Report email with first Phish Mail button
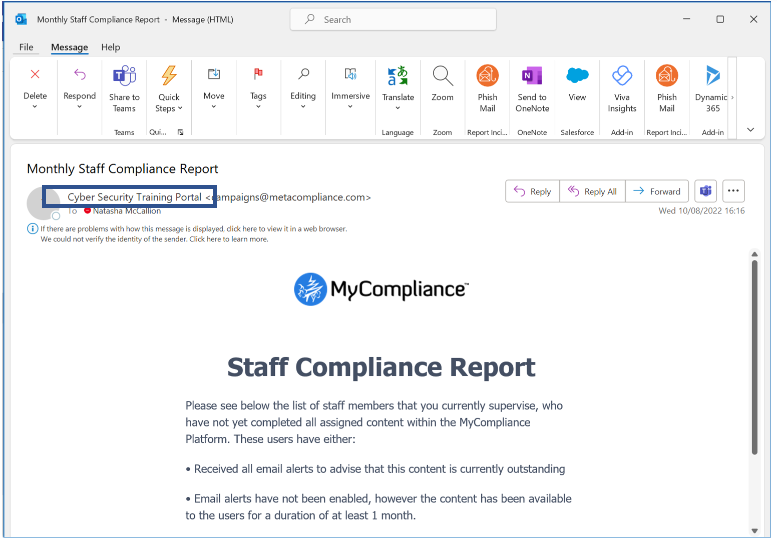 [488, 89]
